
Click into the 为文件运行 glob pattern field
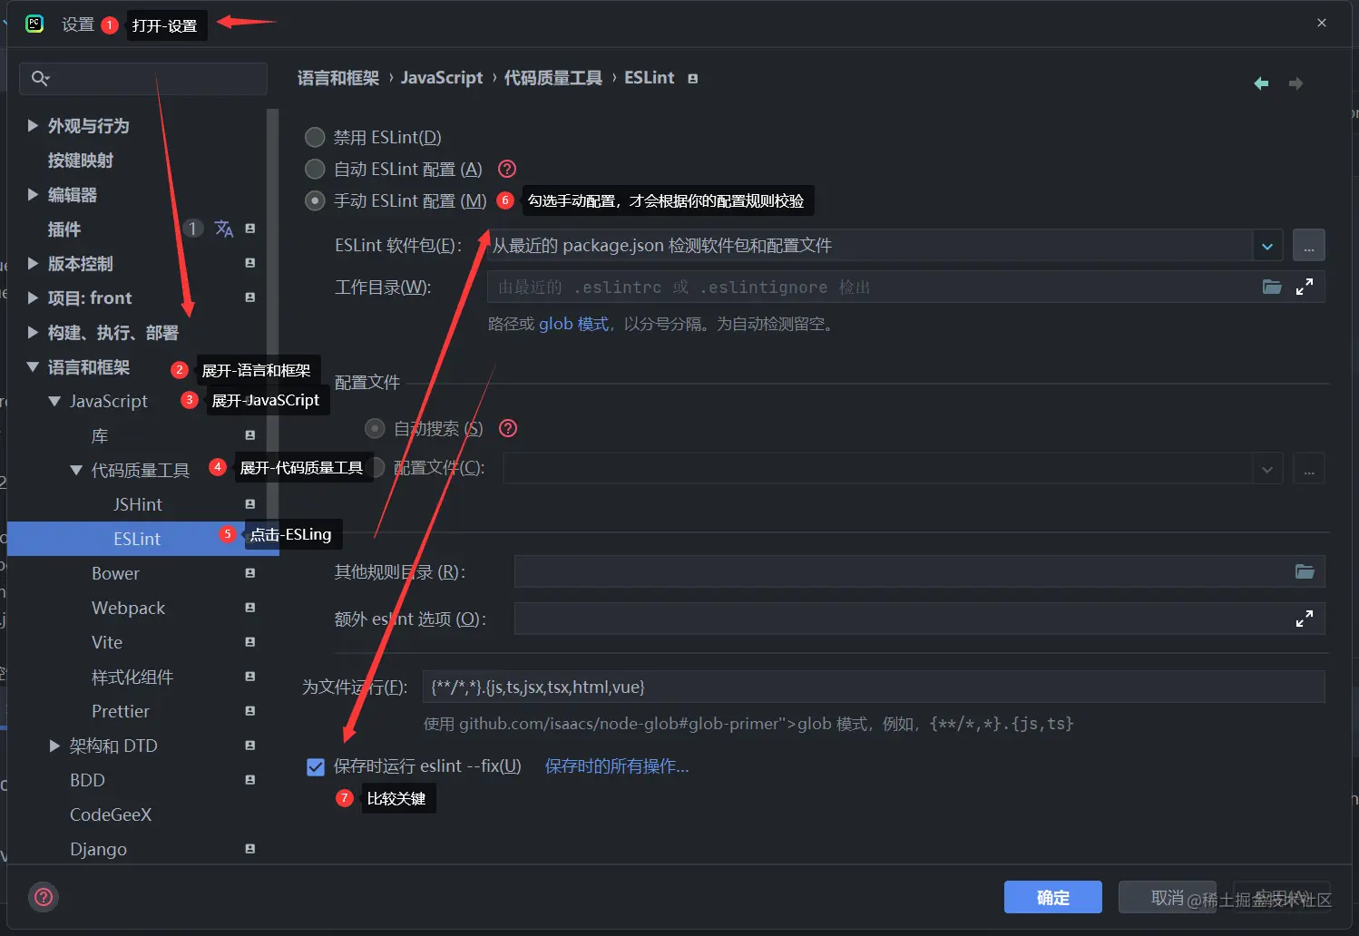click(x=874, y=687)
